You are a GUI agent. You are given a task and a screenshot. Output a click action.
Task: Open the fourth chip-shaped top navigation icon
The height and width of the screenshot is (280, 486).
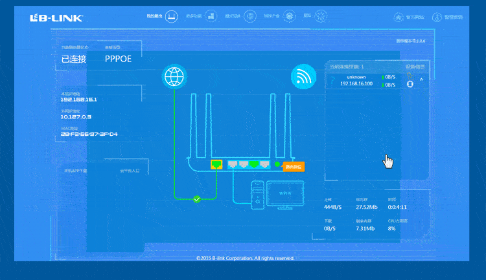point(290,16)
